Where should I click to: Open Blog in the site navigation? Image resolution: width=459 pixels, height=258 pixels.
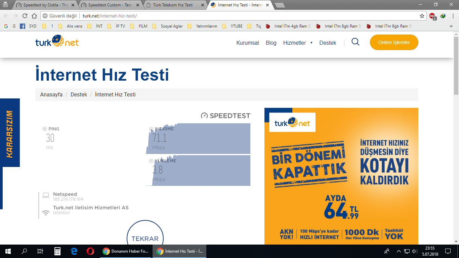[x=271, y=43]
